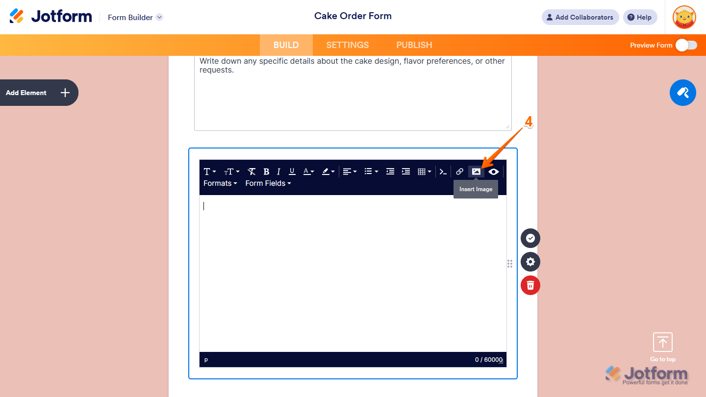Insert a link with the chain icon
Image resolution: width=706 pixels, height=397 pixels.
pos(459,172)
